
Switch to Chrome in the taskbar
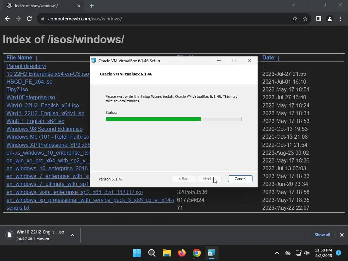(x=197, y=253)
